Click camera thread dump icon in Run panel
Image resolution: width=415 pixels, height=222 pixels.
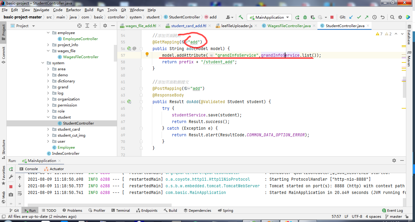[x=11, y=195]
